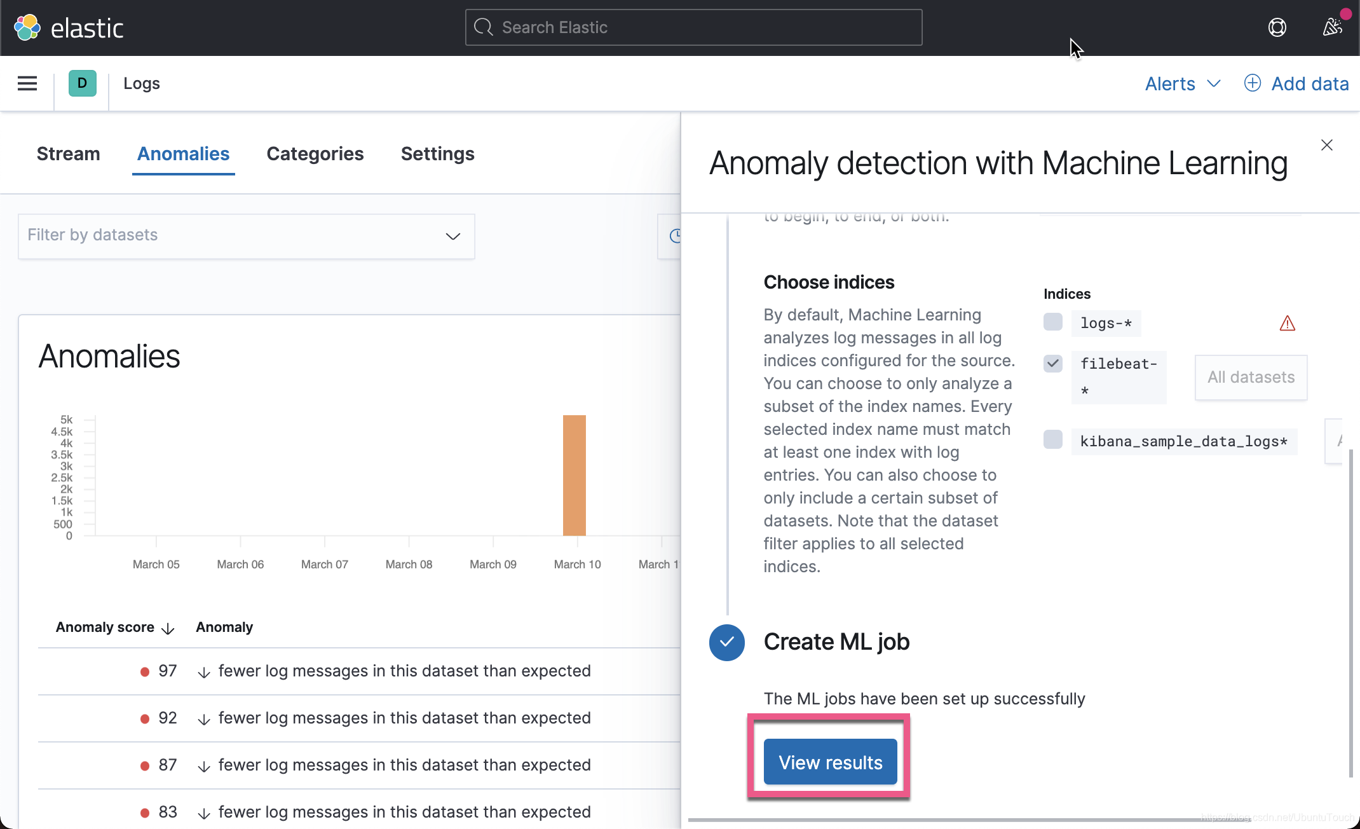The image size is (1360, 829).
Task: Open the All datasets filter for filebeat
Action: pos(1250,377)
